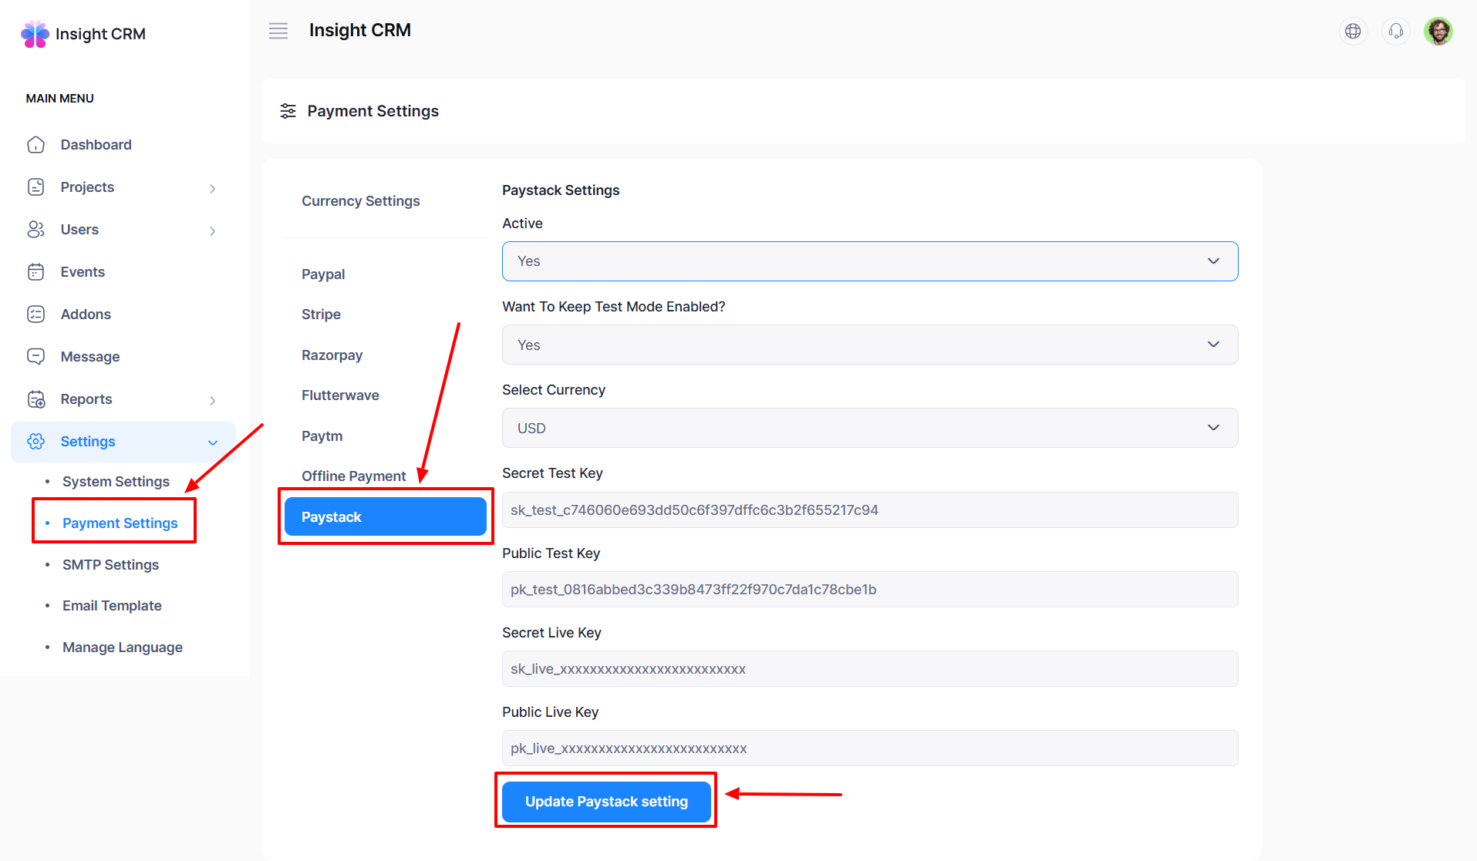This screenshot has width=1477, height=861.
Task: Open the Select Currency dropdown
Action: pos(869,428)
